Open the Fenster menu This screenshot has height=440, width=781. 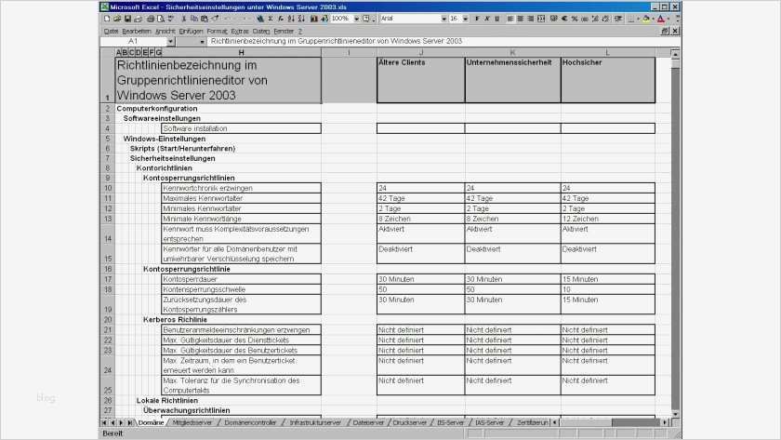[284, 31]
